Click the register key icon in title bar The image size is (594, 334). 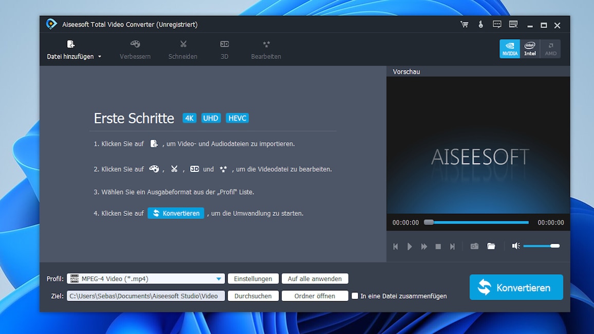[x=480, y=25]
